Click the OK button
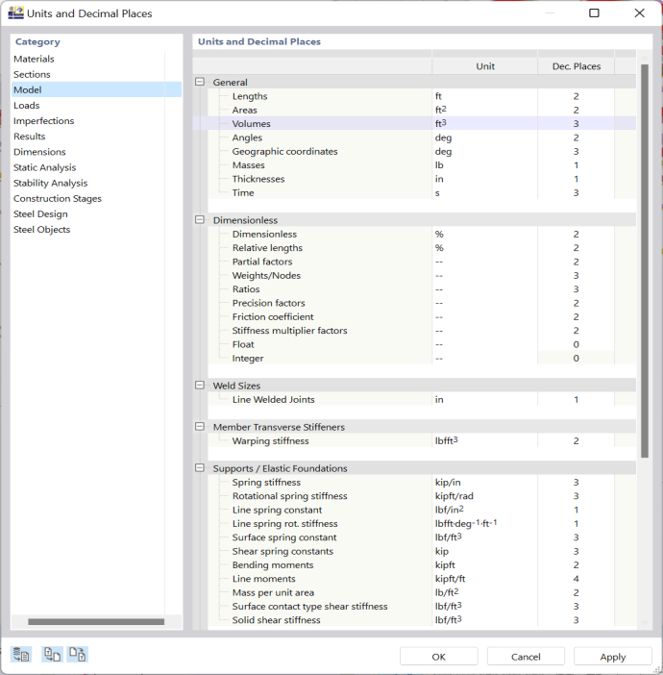This screenshot has height=675, width=663. point(439,657)
